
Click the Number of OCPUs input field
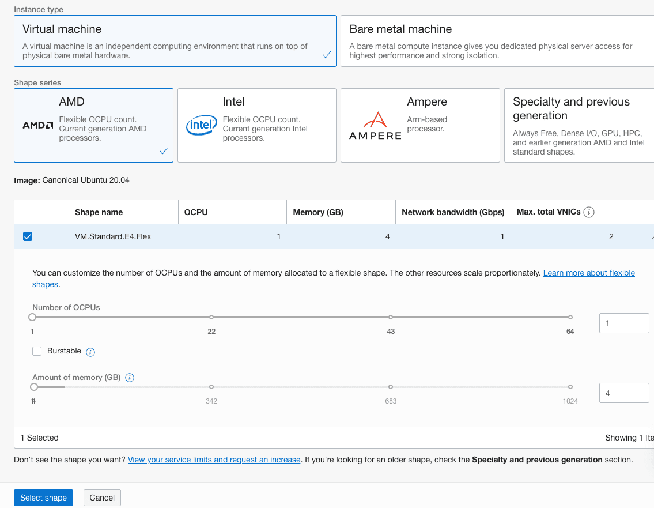click(x=623, y=323)
